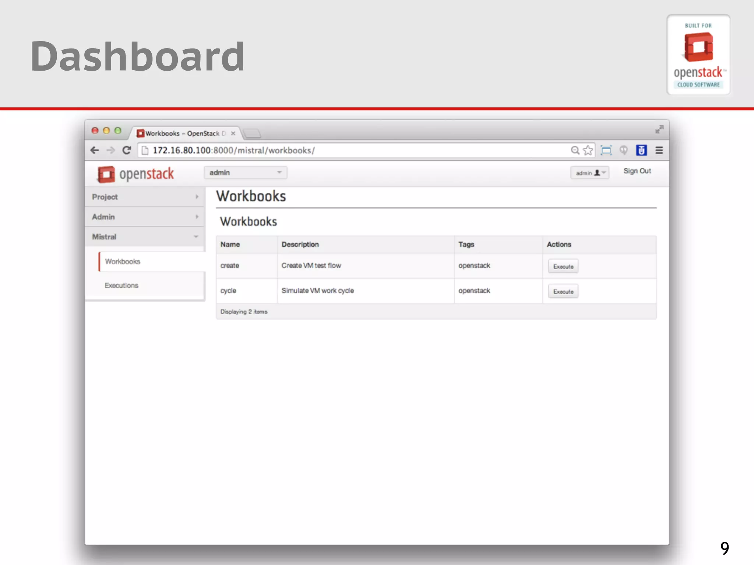Click the green maximize window button
The image size is (754, 565).
pos(118,131)
